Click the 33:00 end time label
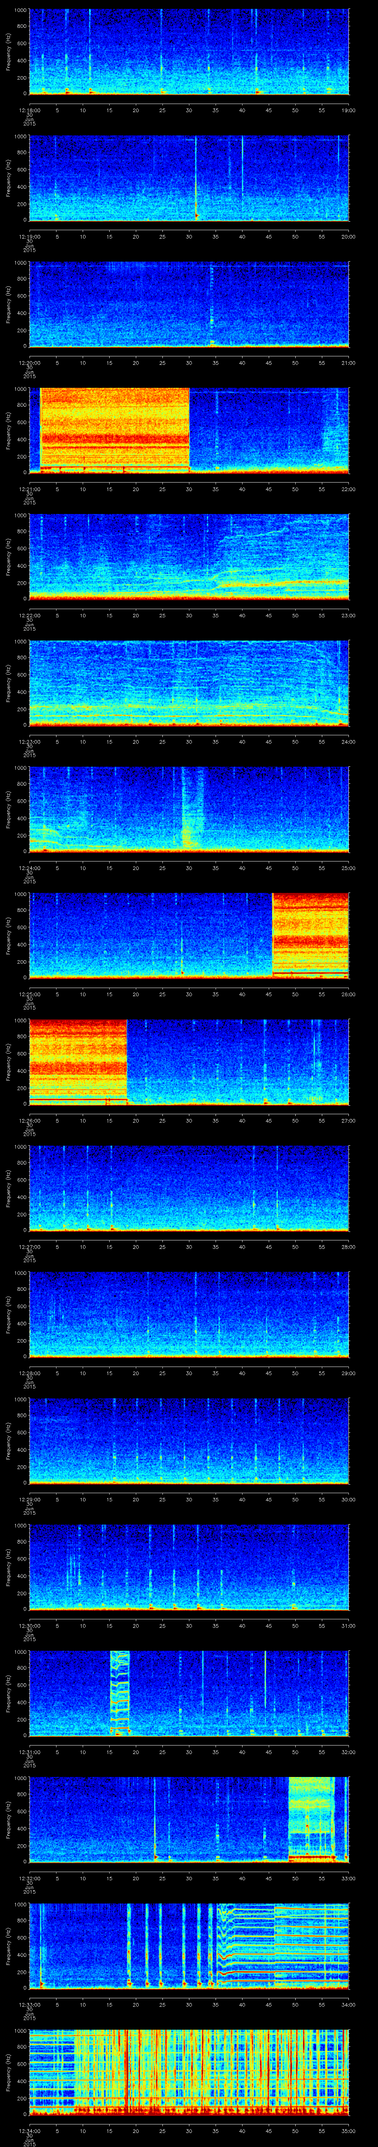Viewport: 378px width, 2147px height. click(349, 1878)
